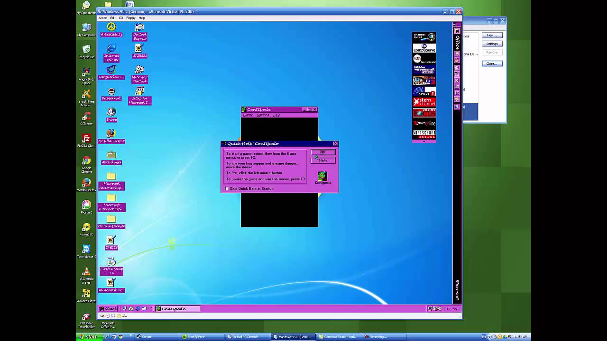The width and height of the screenshot is (607, 341).
Task: Open the stern channel button
Action: pos(424,102)
